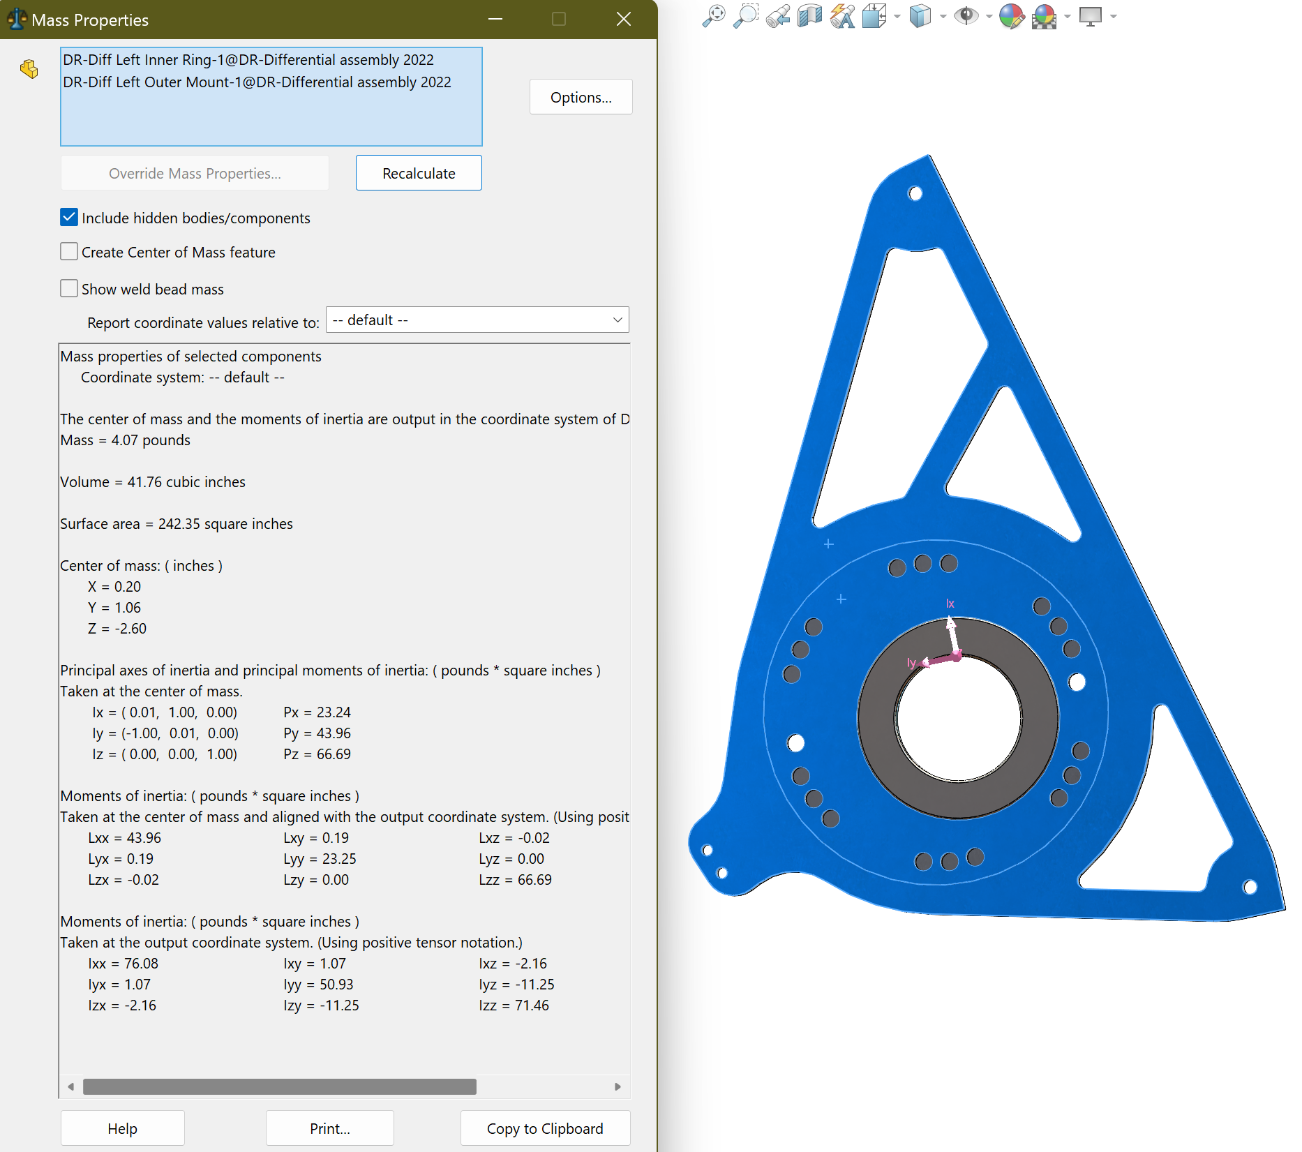Enable Create Center of Mass feature
The image size is (1302, 1152).
(x=69, y=251)
